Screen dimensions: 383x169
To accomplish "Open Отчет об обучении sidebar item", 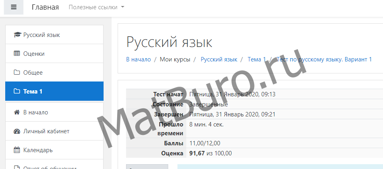I will 50,168.
